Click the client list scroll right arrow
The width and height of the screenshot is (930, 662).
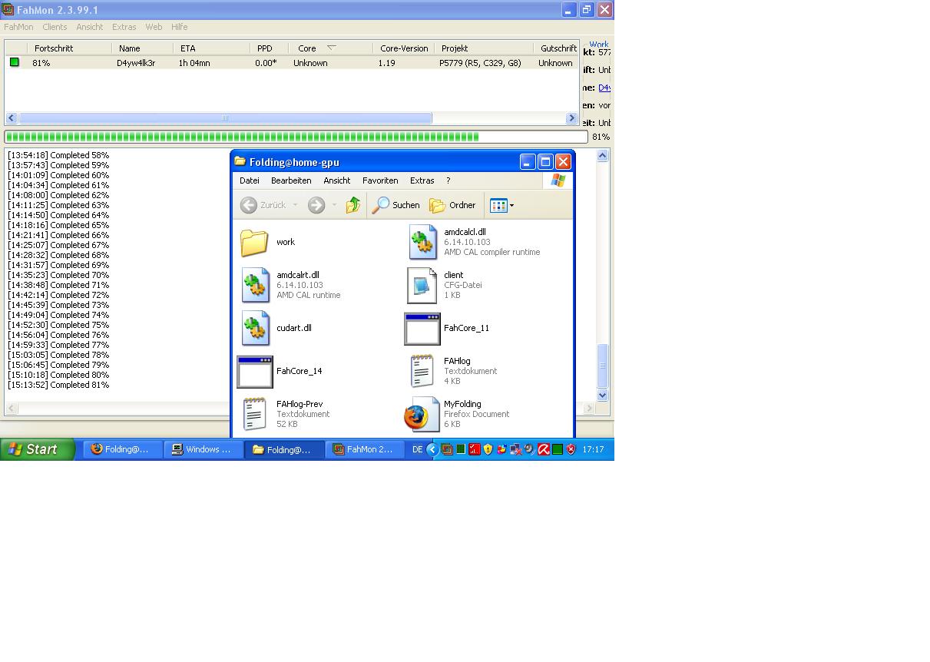[x=571, y=118]
